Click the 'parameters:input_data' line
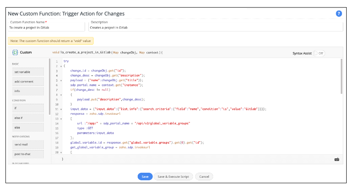 pos(96,133)
